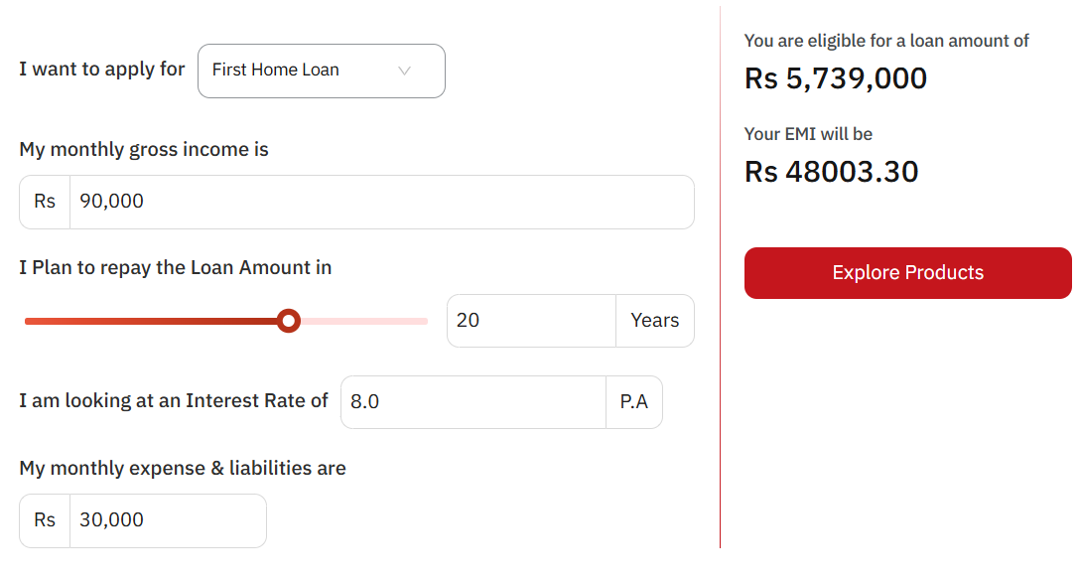
Task: Click the chevron arrow in loan type selector
Action: (404, 71)
